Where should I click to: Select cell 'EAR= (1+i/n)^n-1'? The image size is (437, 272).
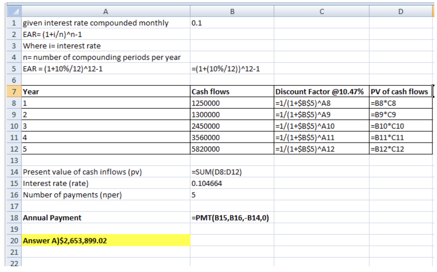(106, 35)
